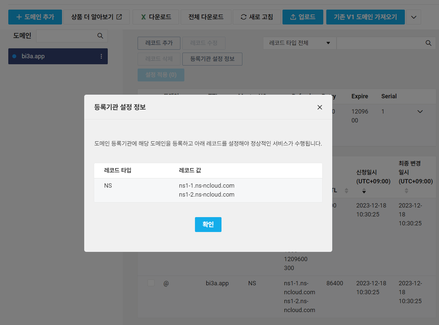Expand the domain row with Serial 1

point(420,112)
